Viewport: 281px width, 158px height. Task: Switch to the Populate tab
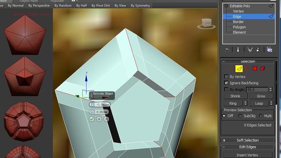57,1
